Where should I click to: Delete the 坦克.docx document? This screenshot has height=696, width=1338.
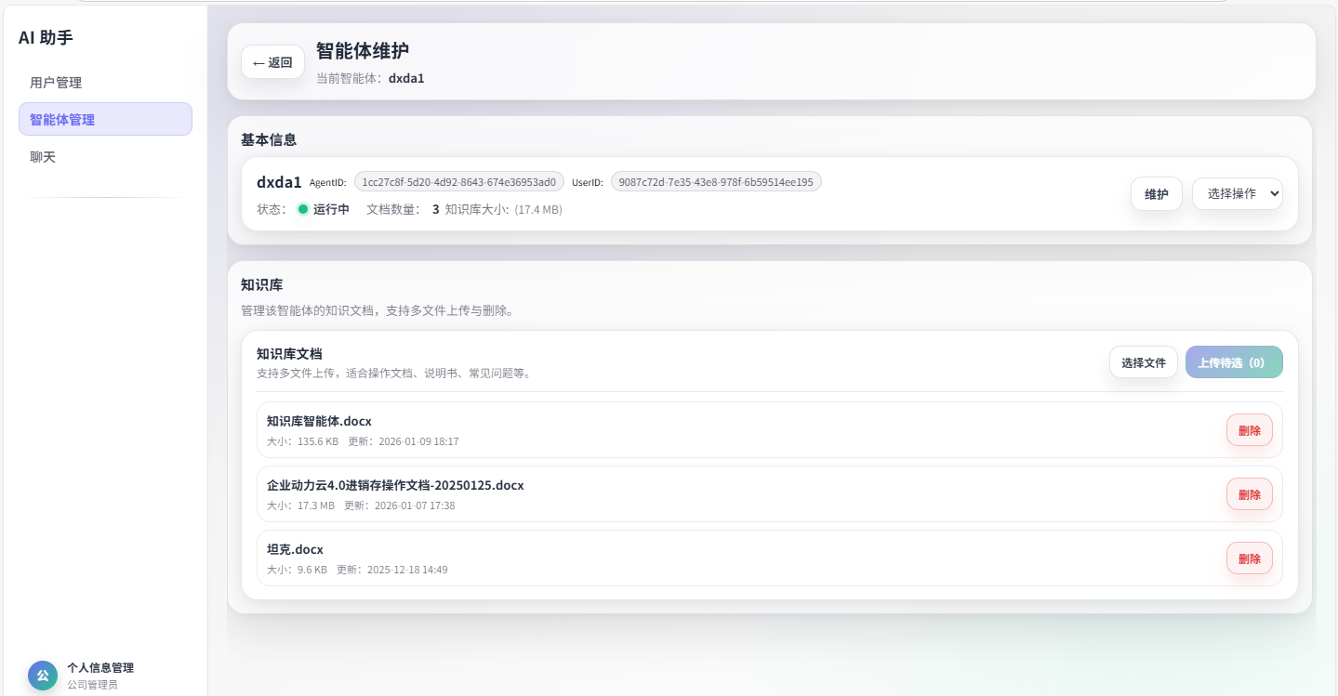(x=1249, y=558)
